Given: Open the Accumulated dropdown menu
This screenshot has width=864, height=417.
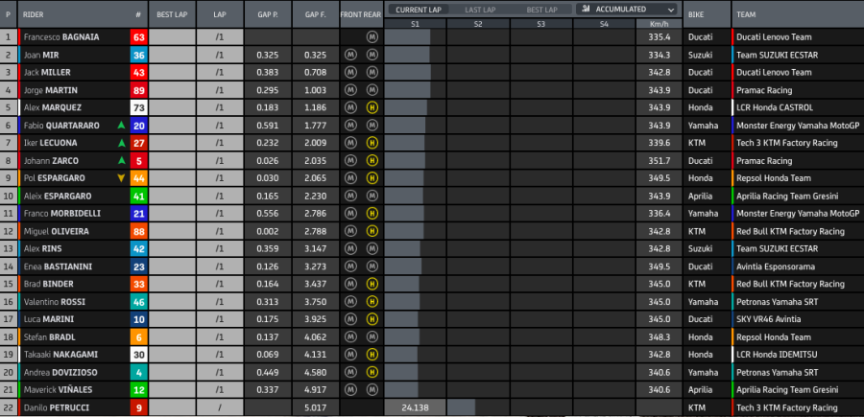Looking at the screenshot, I should pos(626,9).
